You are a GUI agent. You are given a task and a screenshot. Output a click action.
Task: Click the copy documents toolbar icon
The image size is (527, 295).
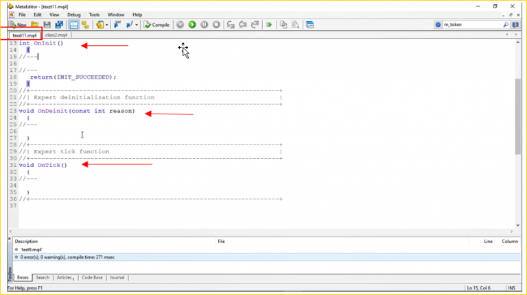pos(283,25)
